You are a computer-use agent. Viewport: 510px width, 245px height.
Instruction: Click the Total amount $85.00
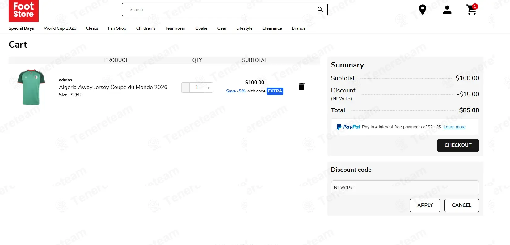[469, 110]
